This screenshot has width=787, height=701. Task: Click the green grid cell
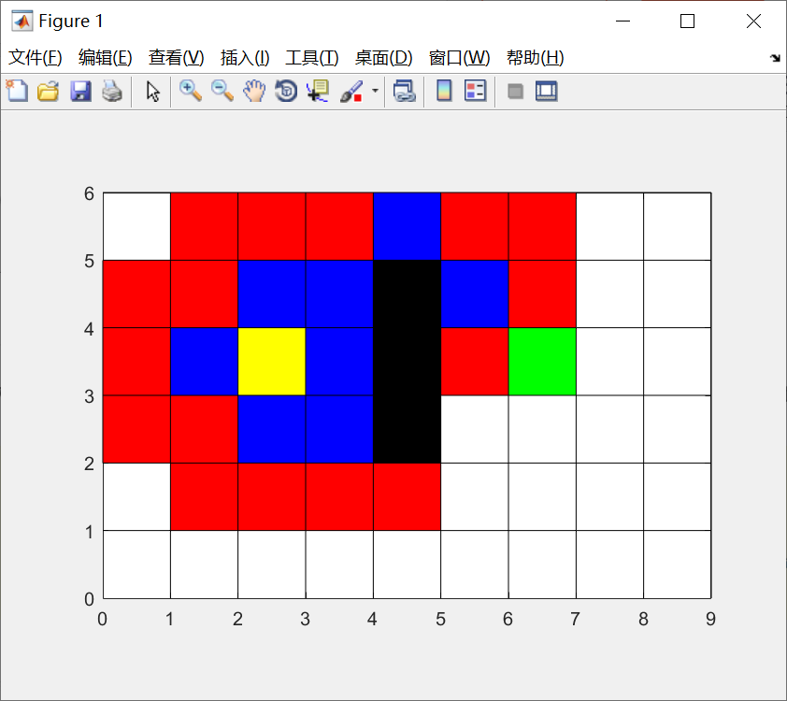542,362
